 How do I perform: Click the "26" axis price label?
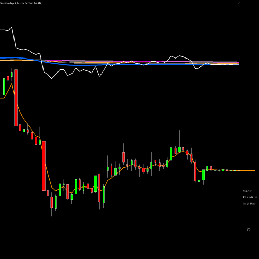pyautogui.click(x=248, y=229)
